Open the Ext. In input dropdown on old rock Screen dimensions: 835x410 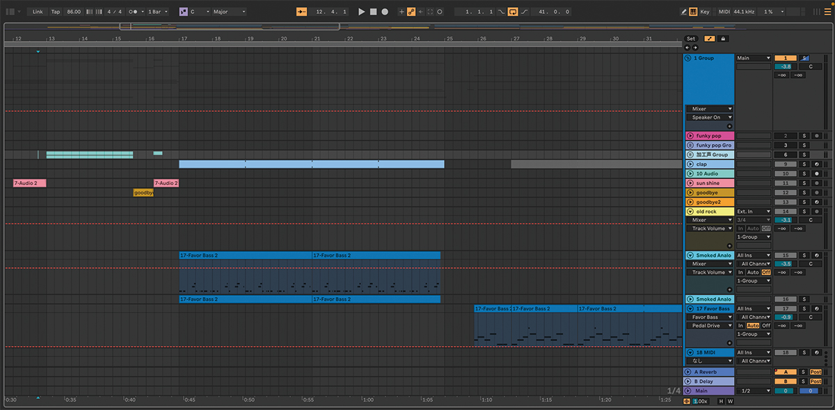[754, 212]
